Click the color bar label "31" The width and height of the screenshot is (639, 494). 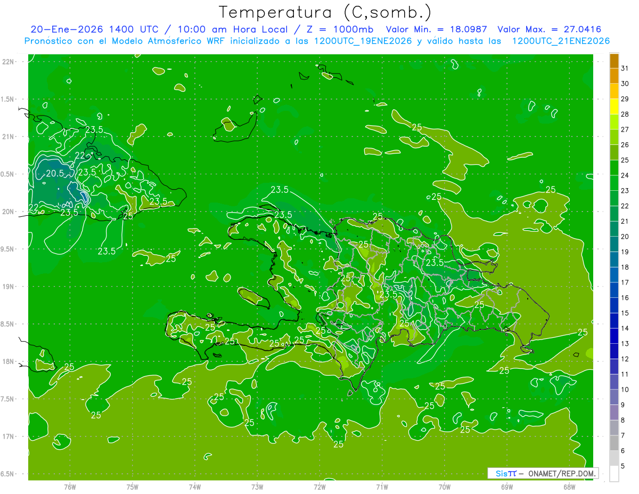point(625,68)
